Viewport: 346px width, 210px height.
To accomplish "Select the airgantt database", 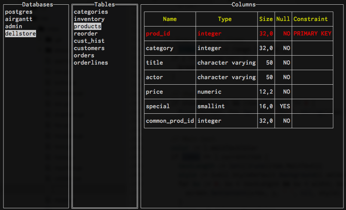I will pyautogui.click(x=18, y=19).
